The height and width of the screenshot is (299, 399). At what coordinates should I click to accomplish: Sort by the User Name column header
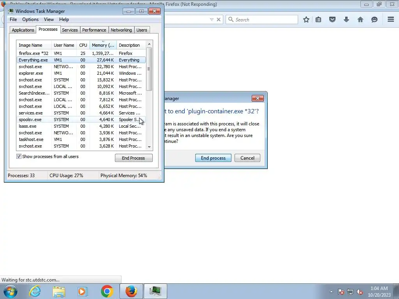tap(64, 45)
